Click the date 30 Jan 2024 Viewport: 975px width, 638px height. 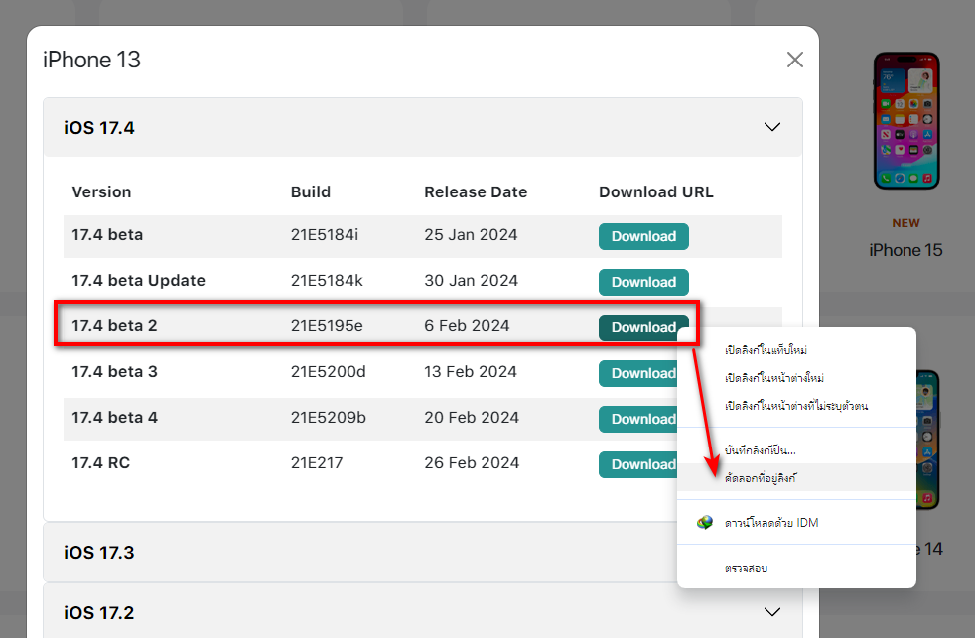pos(471,281)
